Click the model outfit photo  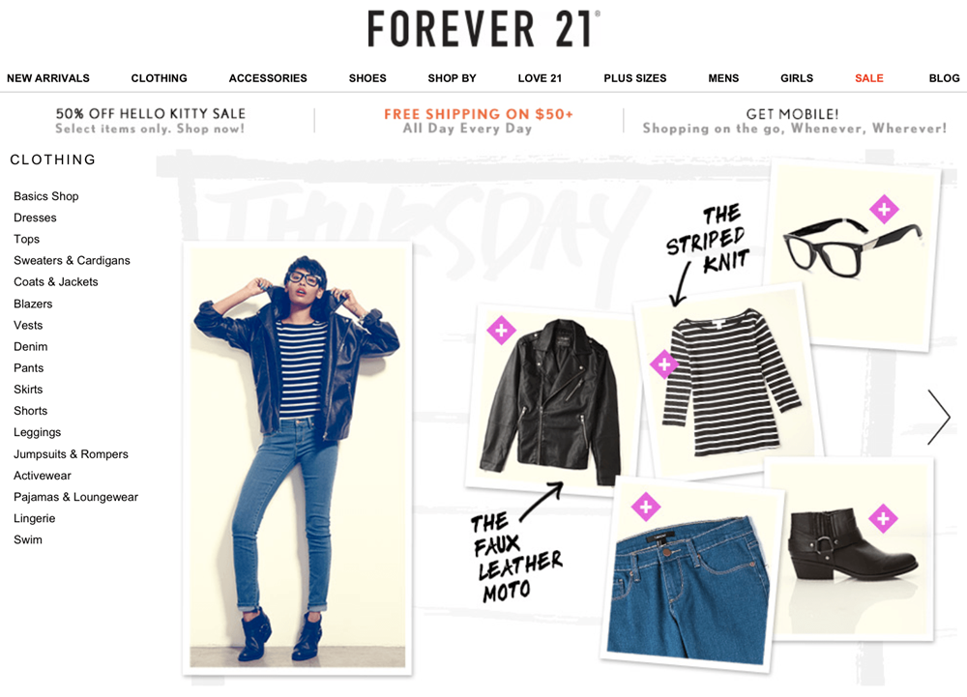(x=297, y=458)
